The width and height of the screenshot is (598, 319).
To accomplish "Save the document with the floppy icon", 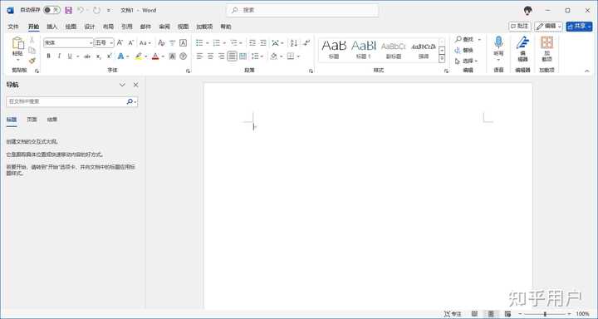I will pyautogui.click(x=69, y=10).
